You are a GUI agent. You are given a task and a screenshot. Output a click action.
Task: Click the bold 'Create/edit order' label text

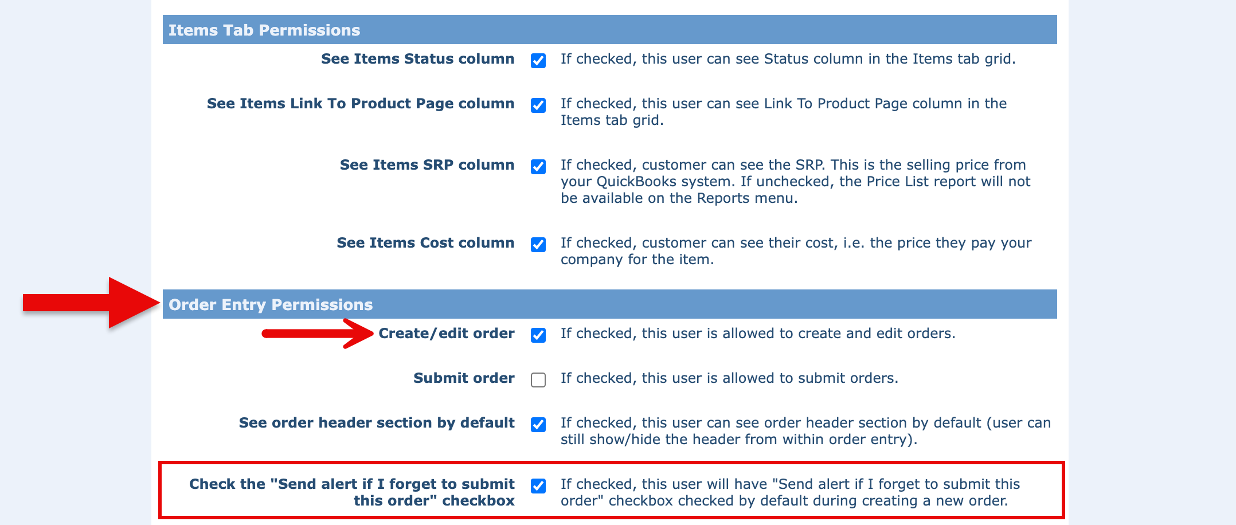point(447,333)
